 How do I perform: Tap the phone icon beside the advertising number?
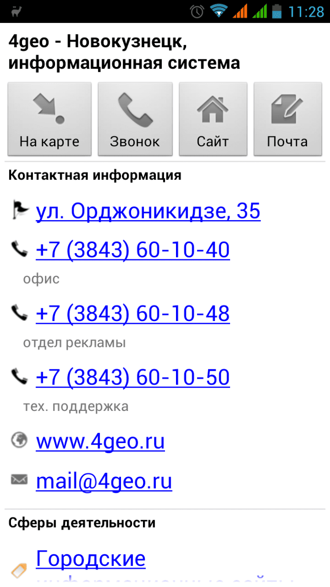coord(19,313)
